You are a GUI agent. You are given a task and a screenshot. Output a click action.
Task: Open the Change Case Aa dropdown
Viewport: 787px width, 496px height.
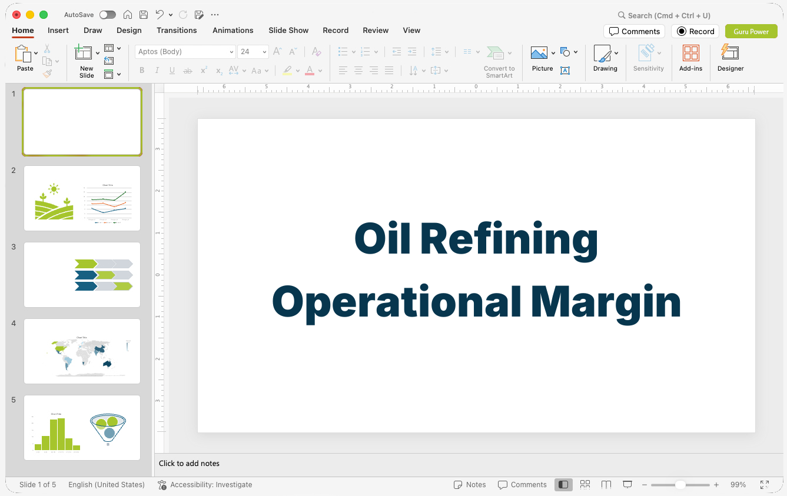pos(260,71)
